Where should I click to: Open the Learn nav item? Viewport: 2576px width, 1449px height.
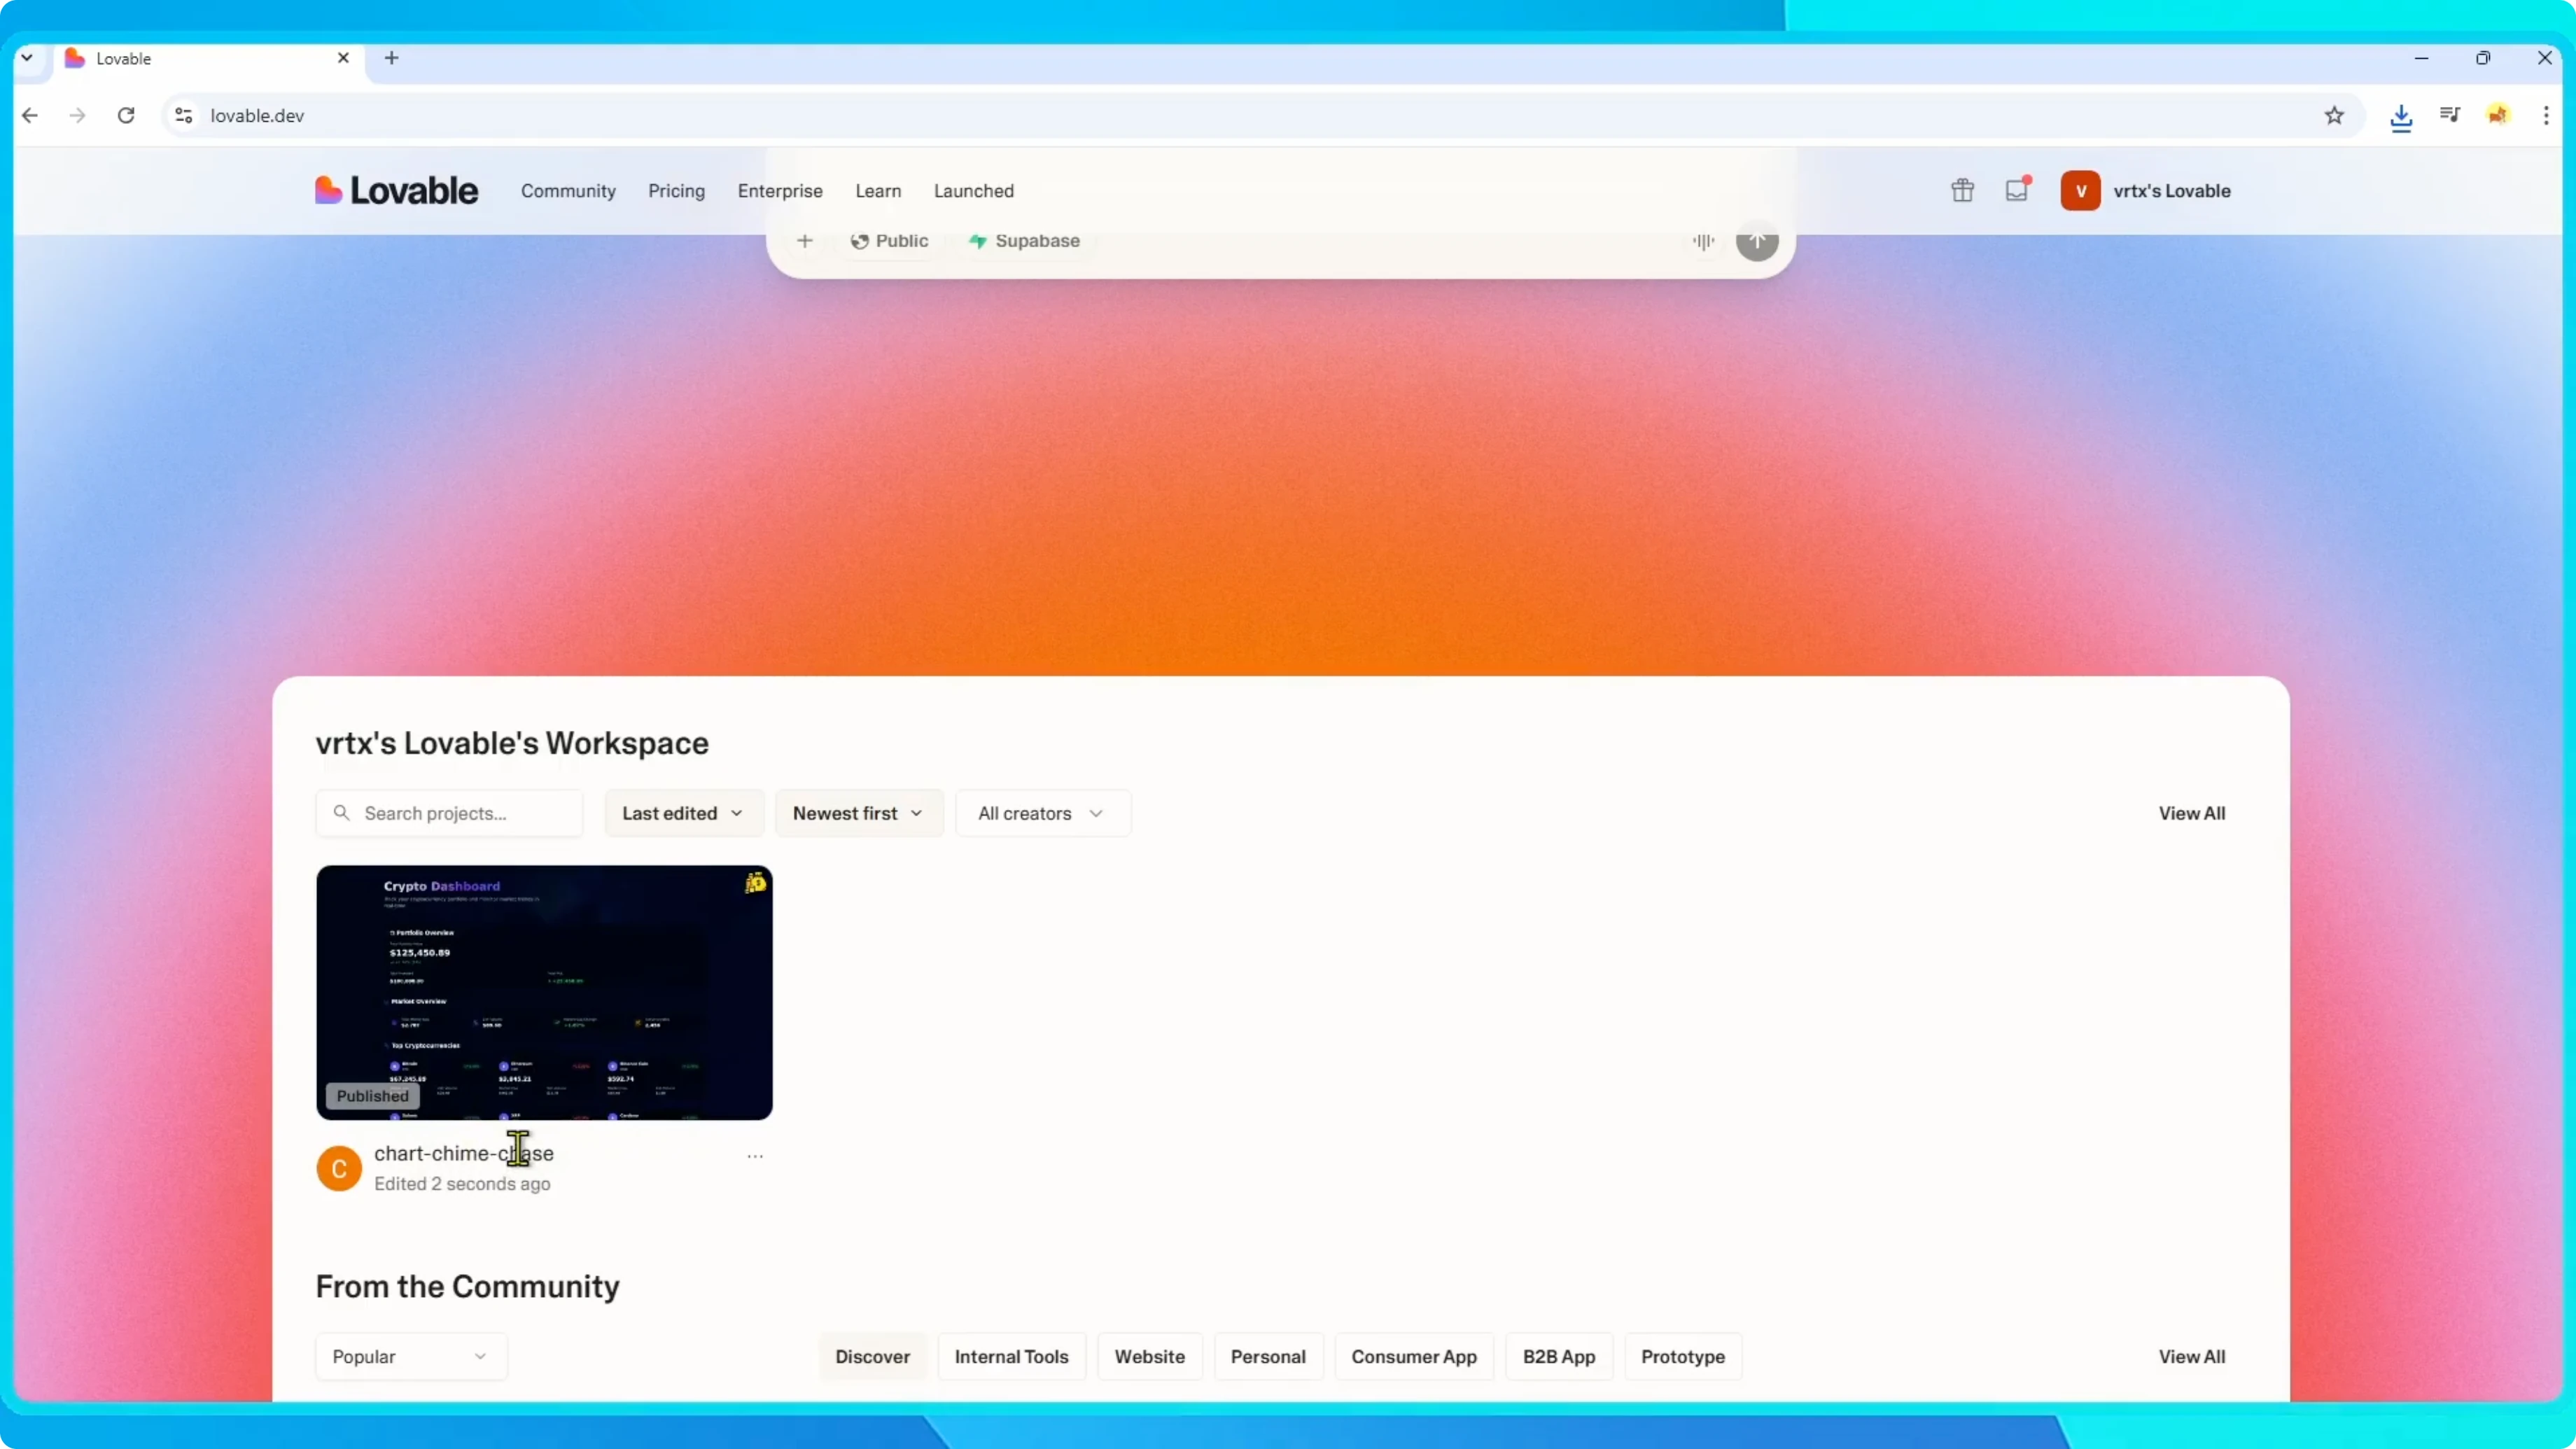coord(878,191)
